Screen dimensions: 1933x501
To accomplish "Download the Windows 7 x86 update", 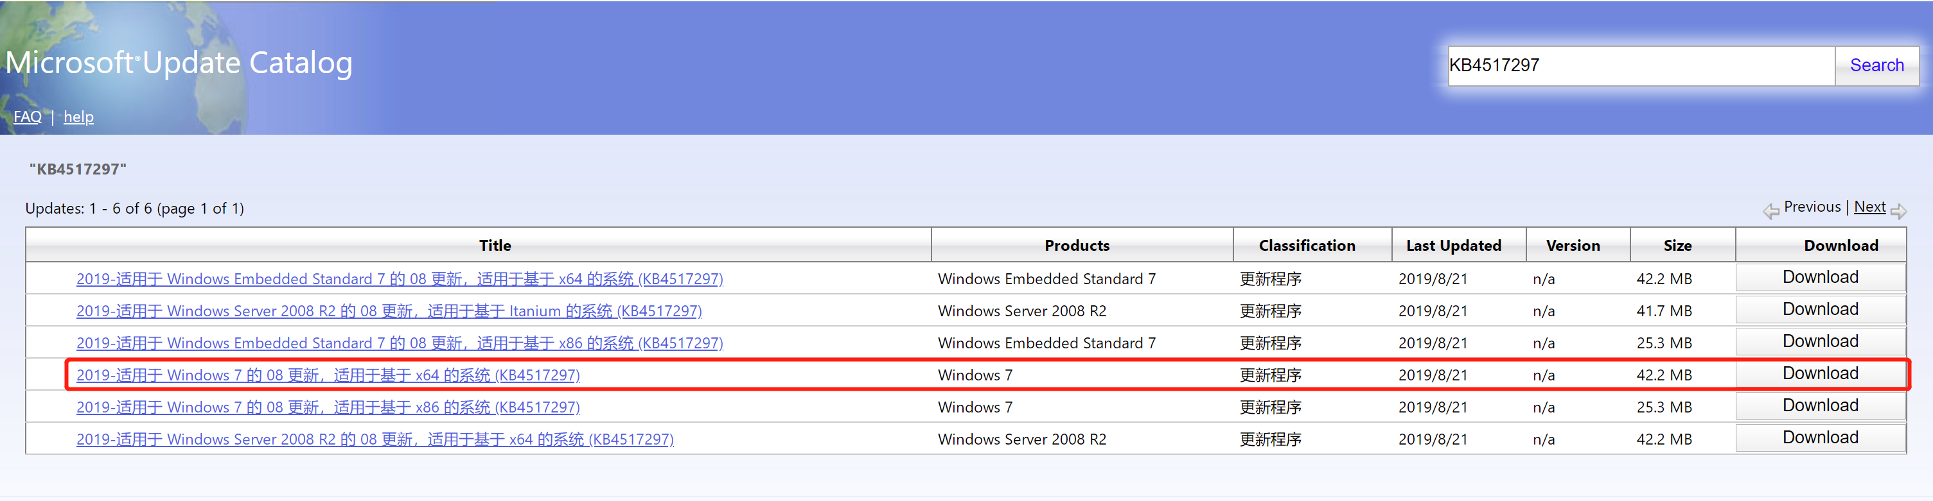I will (1820, 405).
